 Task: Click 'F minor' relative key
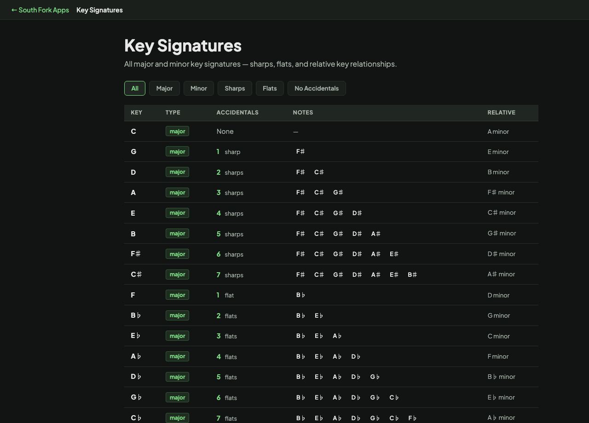pos(498,356)
